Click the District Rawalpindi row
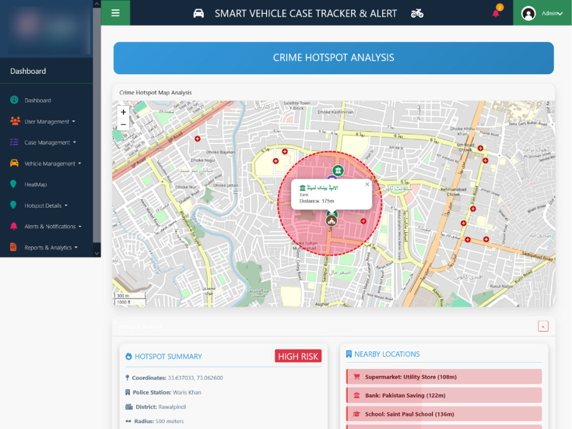This screenshot has width=572, height=429. tap(156, 407)
